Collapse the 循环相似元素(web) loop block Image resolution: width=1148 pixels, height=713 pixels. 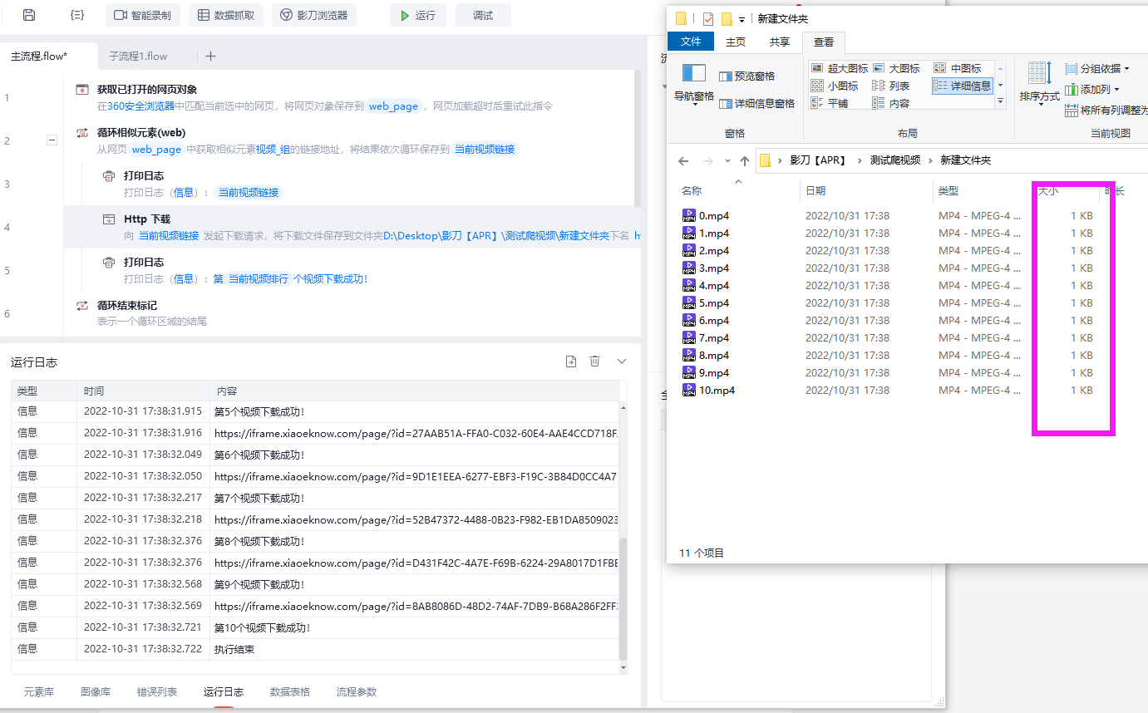click(x=52, y=141)
